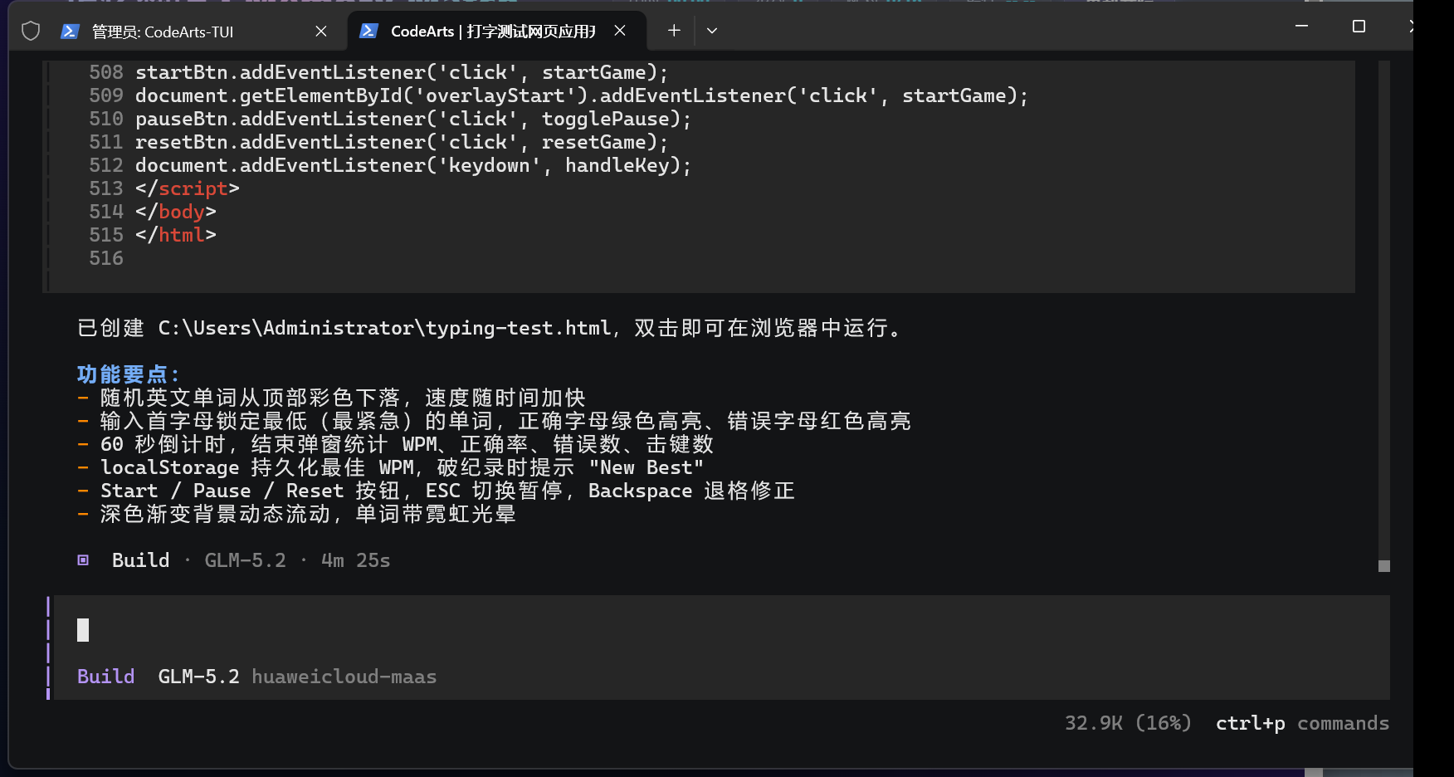Click the scrollbar thumb of the output pane
The height and width of the screenshot is (777, 1454).
[1383, 566]
